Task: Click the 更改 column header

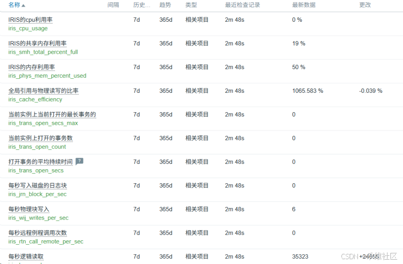Action: 365,5
